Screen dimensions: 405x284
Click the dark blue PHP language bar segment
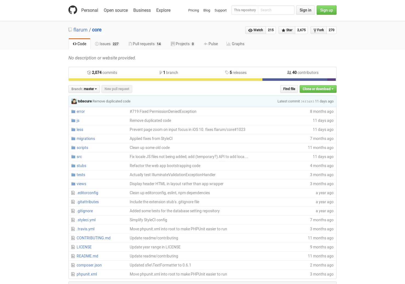[x=295, y=80]
